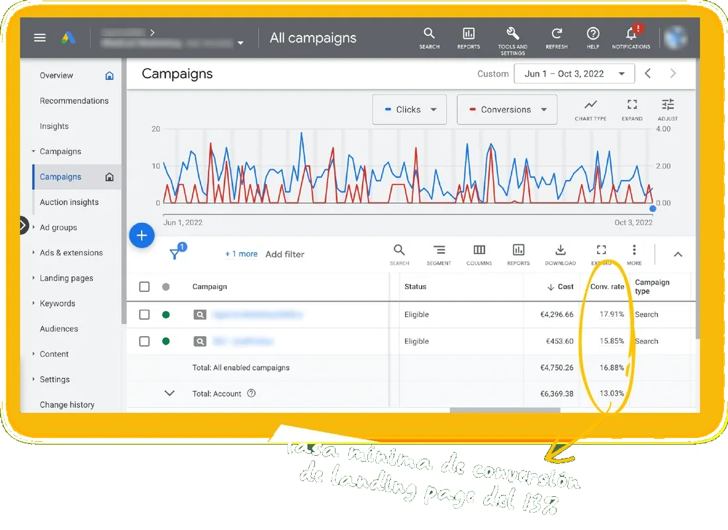728x530 pixels.
Task: Click the Campaign column header
Action: [x=210, y=287]
